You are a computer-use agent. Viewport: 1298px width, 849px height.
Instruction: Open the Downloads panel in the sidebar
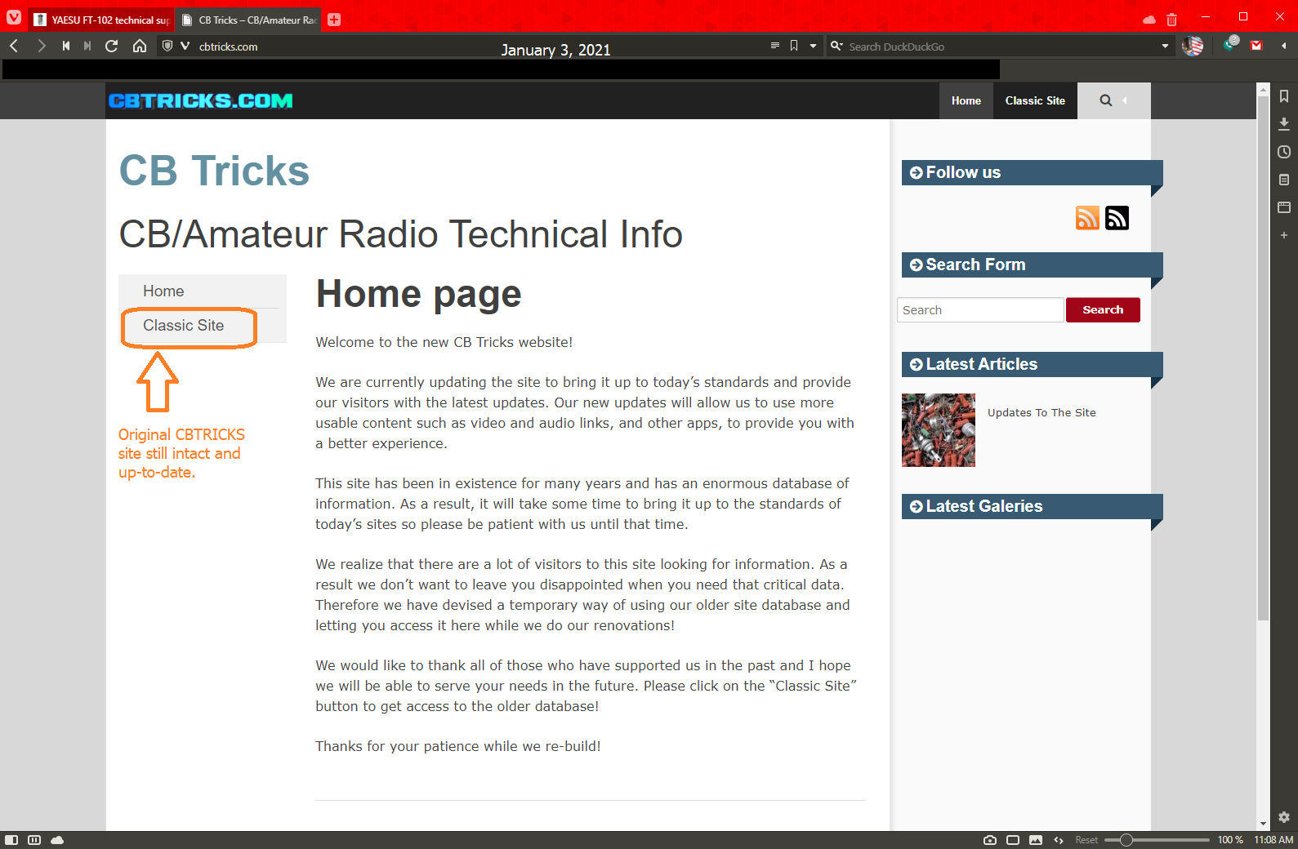pos(1284,124)
